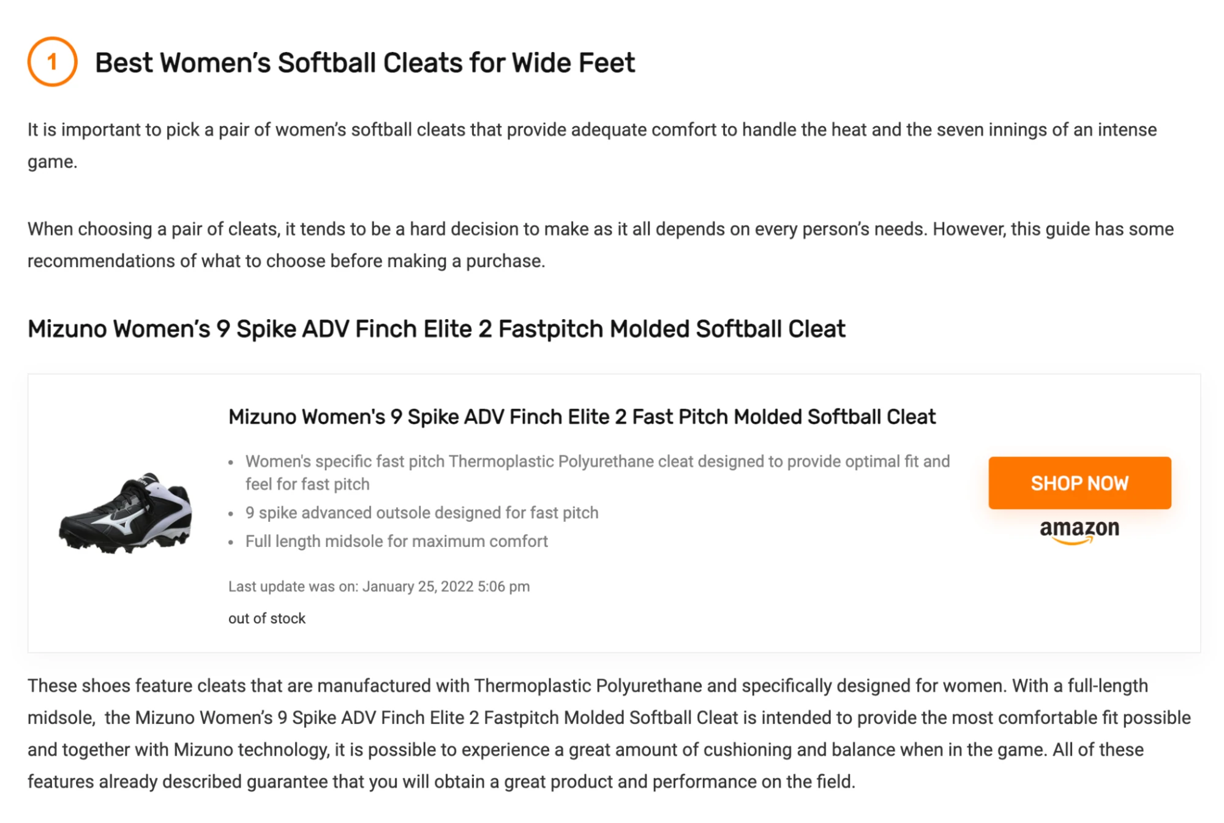Click the bullet dot before "Full length midsole"
Viewport: 1224px width, 823px height.
(231, 543)
